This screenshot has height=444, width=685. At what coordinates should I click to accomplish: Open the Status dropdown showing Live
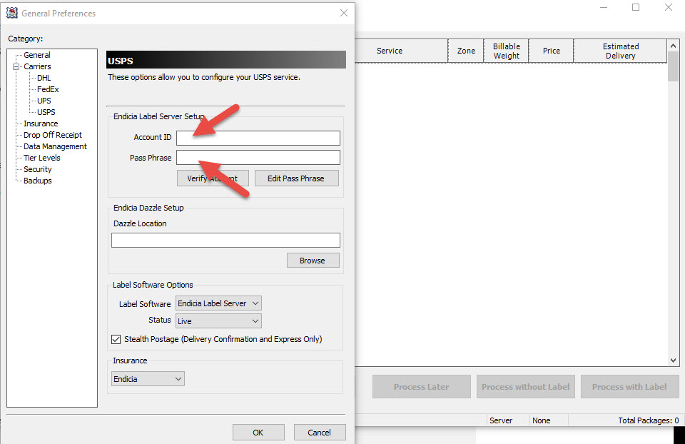pos(218,321)
